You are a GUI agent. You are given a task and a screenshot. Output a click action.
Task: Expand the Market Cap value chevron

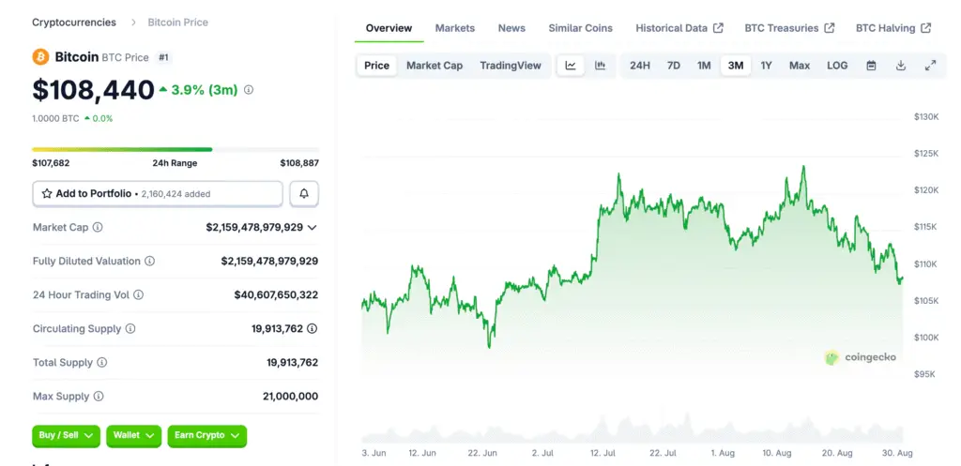pyautogui.click(x=313, y=228)
